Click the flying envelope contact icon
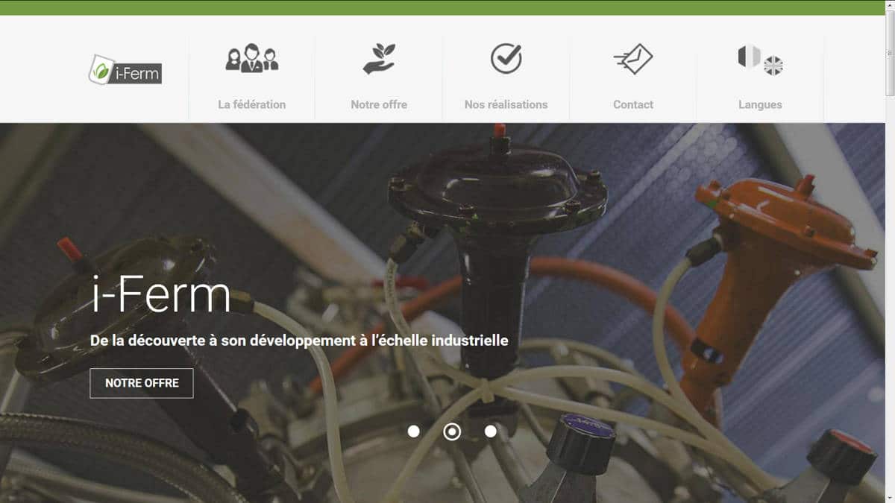The width and height of the screenshot is (895, 503). point(633,59)
